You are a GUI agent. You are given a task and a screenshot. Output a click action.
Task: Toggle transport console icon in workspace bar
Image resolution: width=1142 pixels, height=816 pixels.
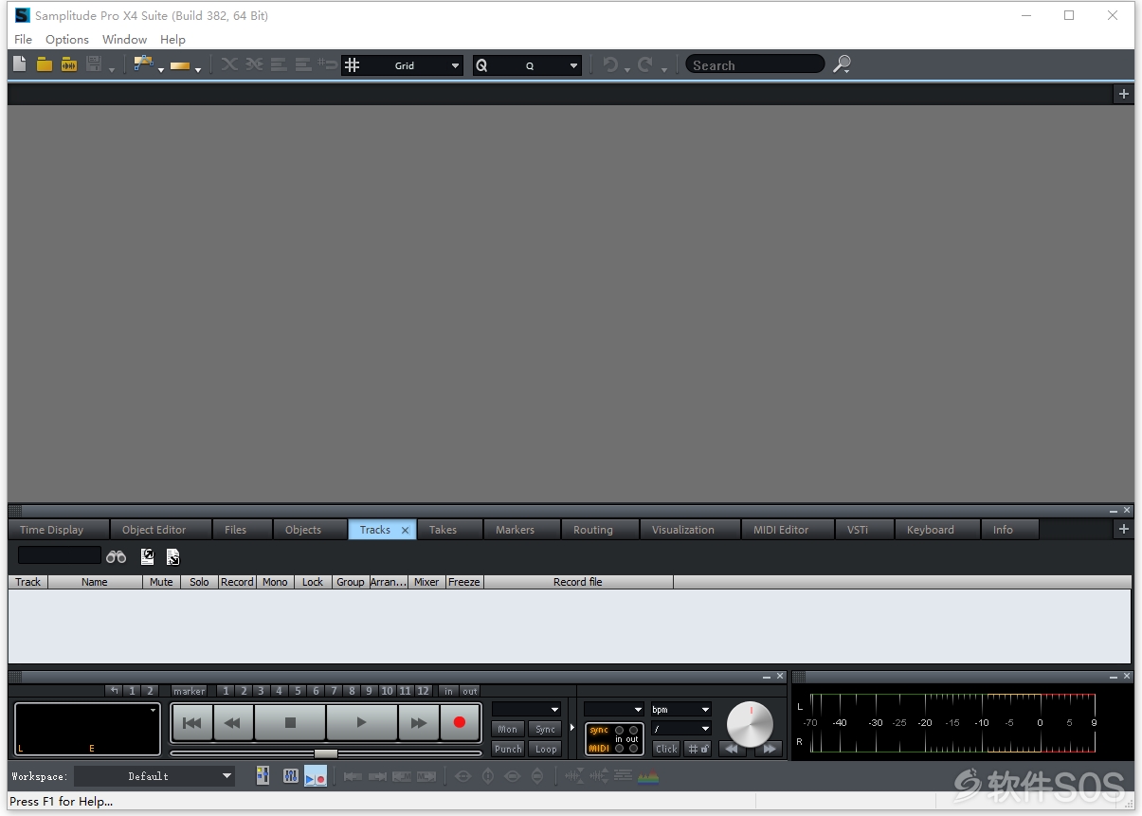pos(316,776)
